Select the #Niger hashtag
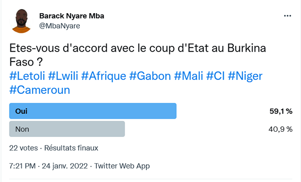 (x=245, y=76)
